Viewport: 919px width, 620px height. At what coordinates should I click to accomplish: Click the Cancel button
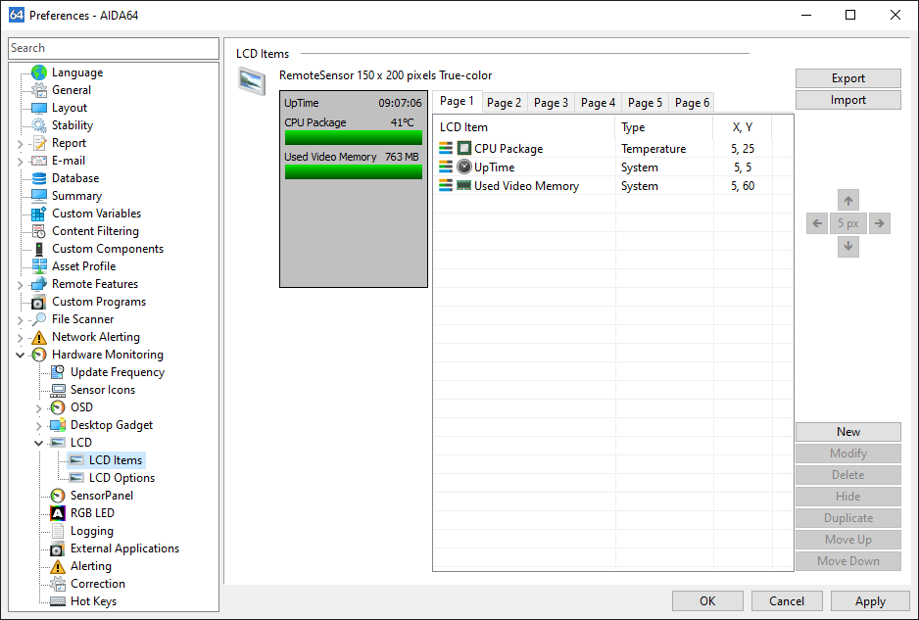[787, 601]
